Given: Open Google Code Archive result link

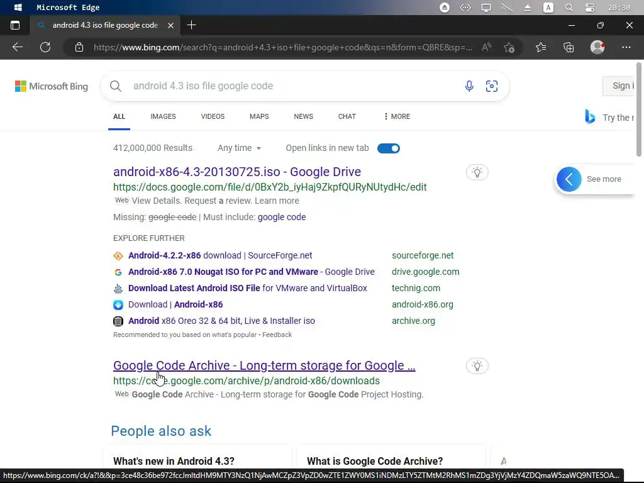Looking at the screenshot, I should coord(264,365).
